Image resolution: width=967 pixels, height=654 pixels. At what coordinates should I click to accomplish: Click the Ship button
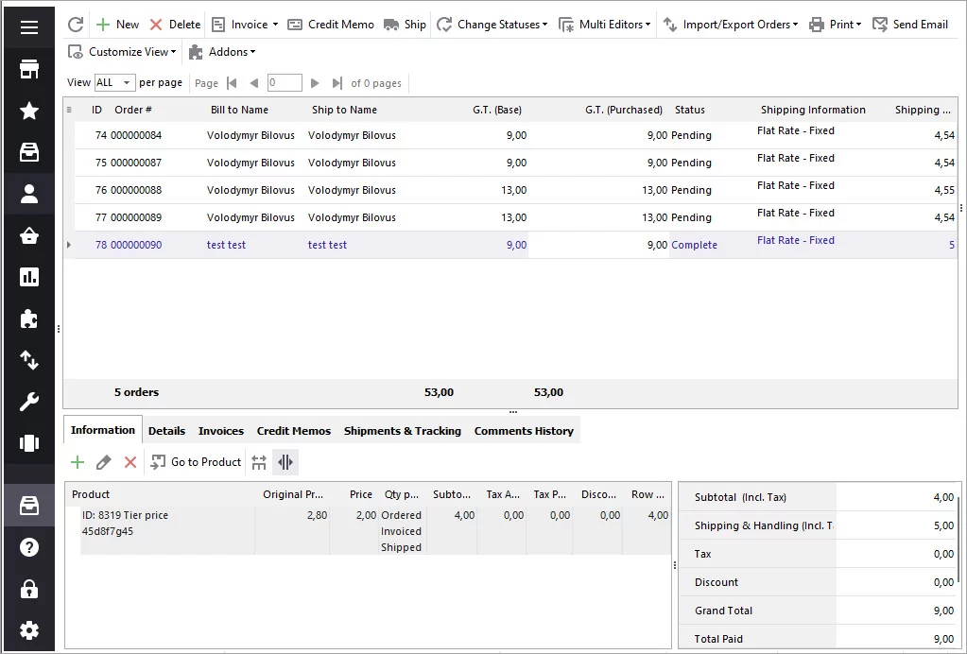click(405, 25)
